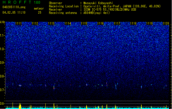Click the 1120 time marker
The image size is (172, 109).
(x=166, y=23)
